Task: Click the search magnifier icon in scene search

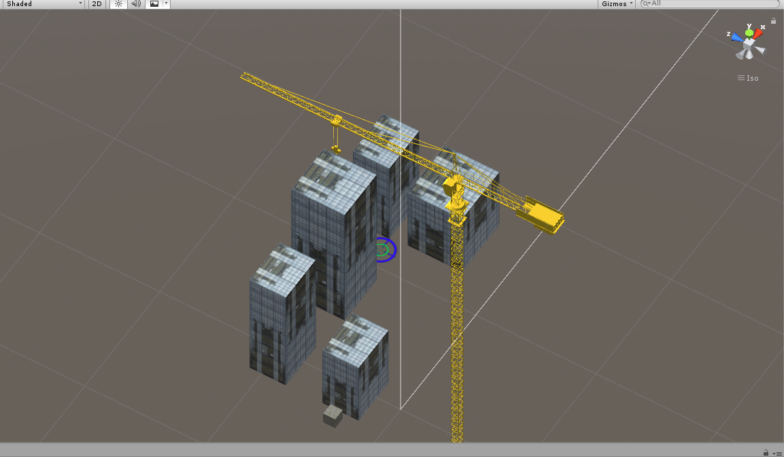Action: [646, 4]
